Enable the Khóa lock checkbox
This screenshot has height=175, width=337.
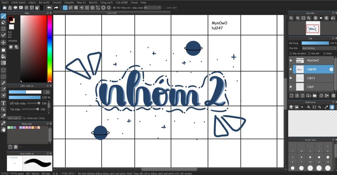click(x=324, y=53)
